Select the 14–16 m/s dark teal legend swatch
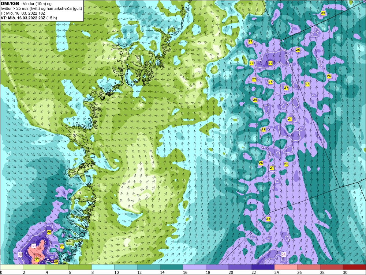 pos(172,267)
